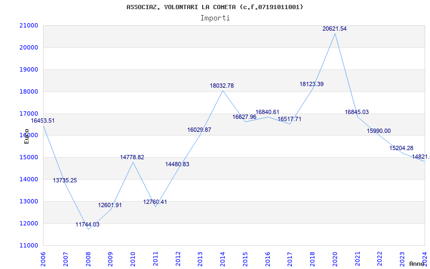Click the y-axis value 20000
This screenshot has height=269, width=430.
coord(28,47)
